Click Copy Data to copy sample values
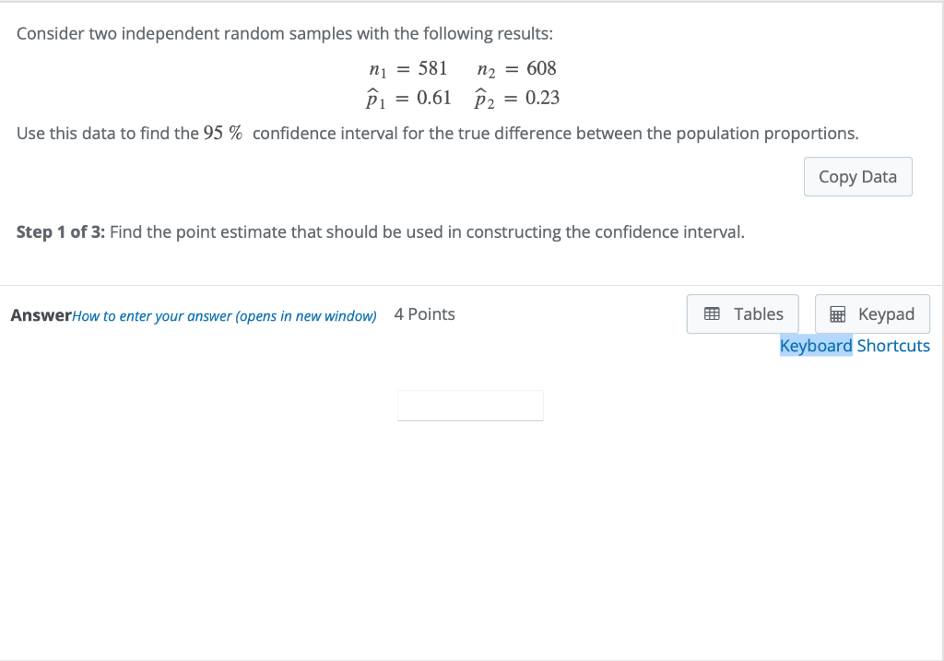944x661 pixels. (x=857, y=176)
